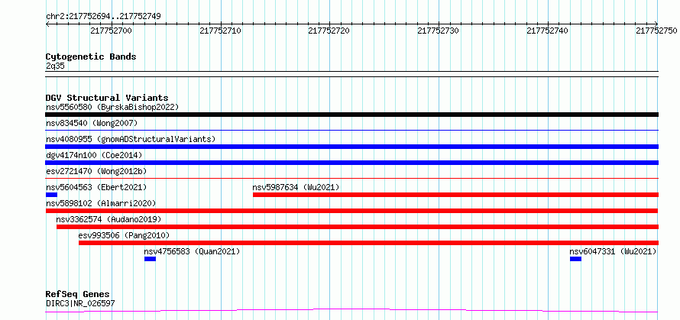Click the red bar under nsv5987634

tap(455, 195)
